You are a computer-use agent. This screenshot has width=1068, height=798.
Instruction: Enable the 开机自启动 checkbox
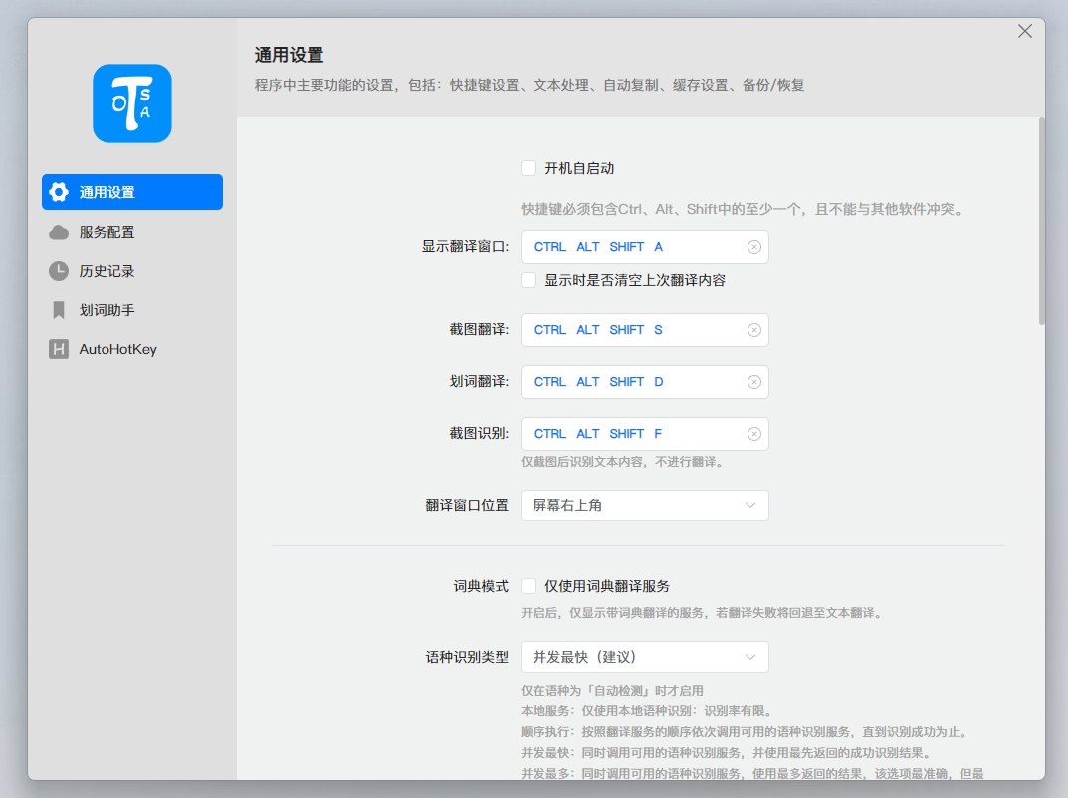tap(529, 168)
